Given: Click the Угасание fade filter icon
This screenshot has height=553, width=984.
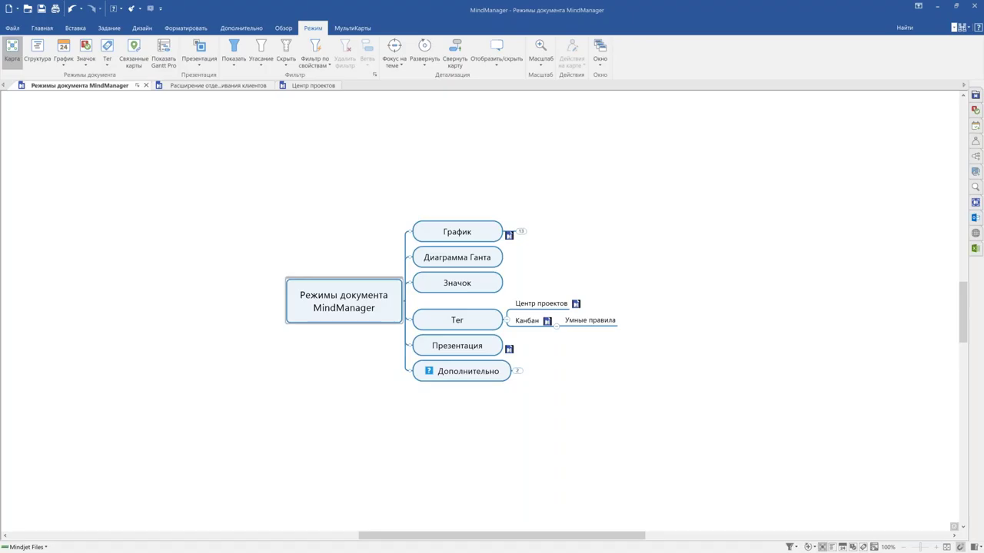Looking at the screenshot, I should (261, 46).
